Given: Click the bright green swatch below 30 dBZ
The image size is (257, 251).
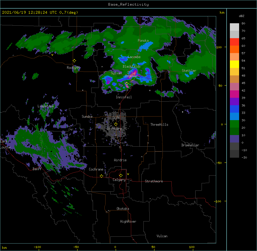Looking at the screenshot, I should [234, 124].
